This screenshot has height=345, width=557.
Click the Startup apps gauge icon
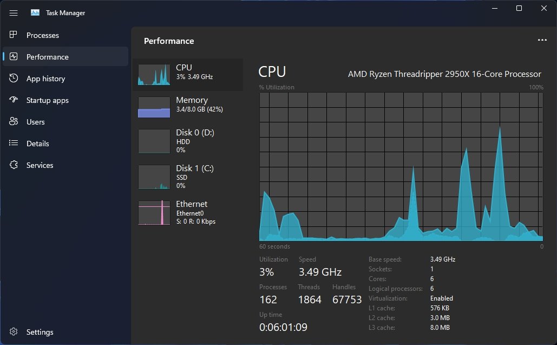point(14,100)
